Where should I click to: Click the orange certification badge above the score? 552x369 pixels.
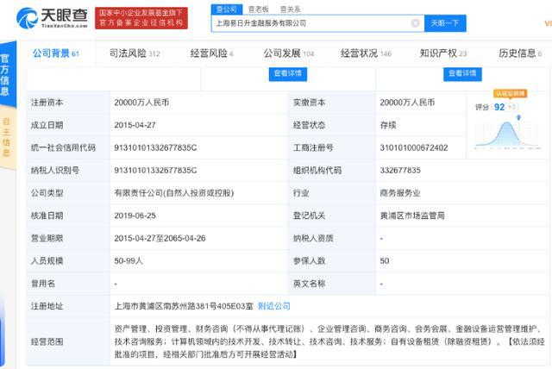[510, 94]
